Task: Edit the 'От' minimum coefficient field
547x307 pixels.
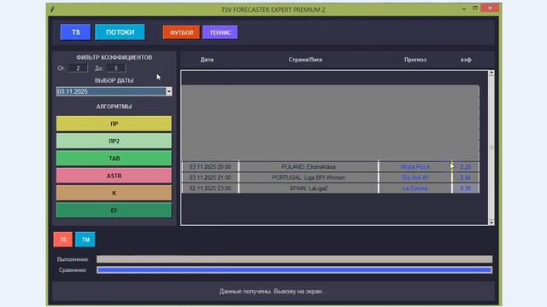Action: coord(78,68)
